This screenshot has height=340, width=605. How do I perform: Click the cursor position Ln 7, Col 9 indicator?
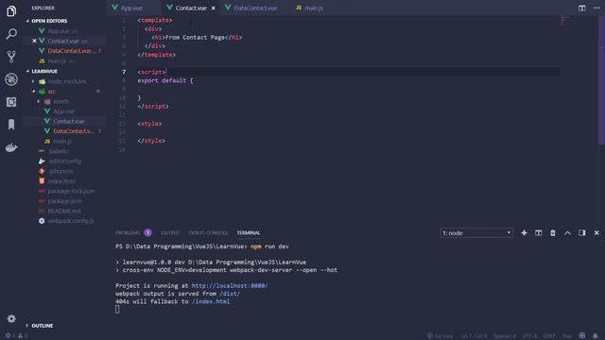pos(475,336)
